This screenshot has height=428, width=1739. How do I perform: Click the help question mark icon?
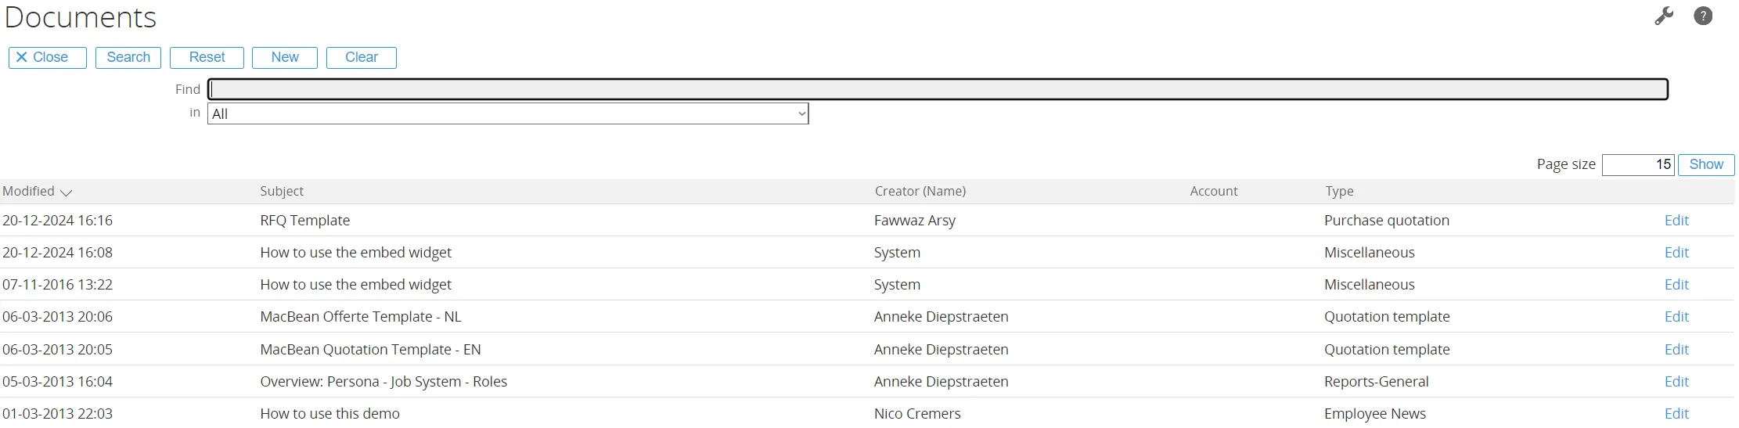pos(1703,16)
